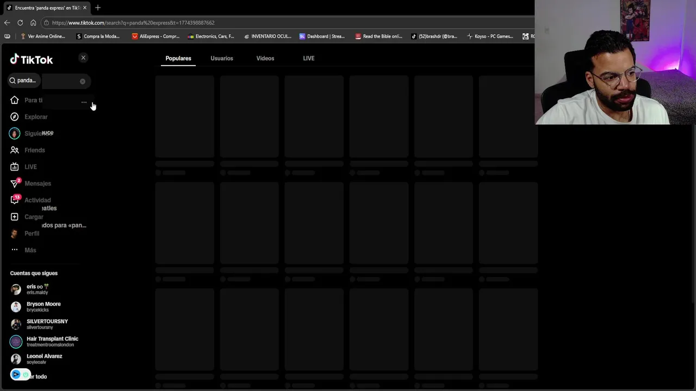This screenshot has height=391, width=696.
Task: Open SILVERTOURSNY followed account
Action: (x=47, y=324)
